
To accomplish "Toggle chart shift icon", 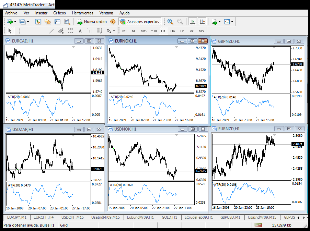I will (202, 22).
